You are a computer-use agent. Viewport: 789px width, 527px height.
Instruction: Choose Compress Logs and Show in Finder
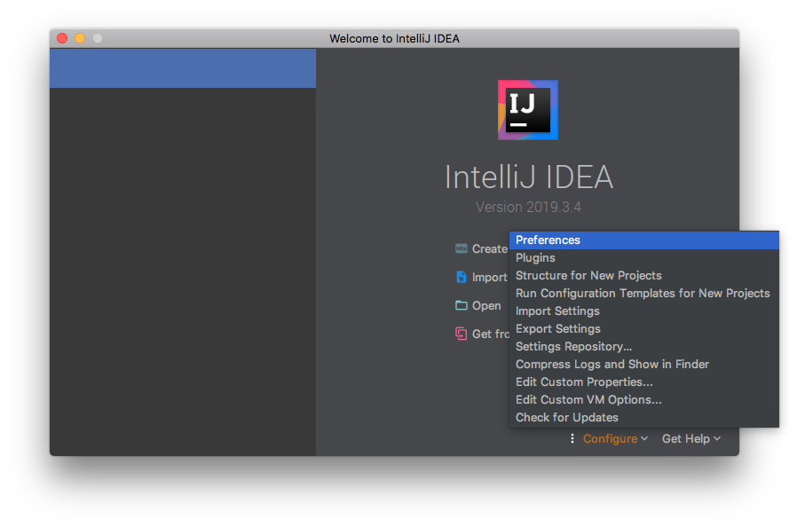click(x=612, y=365)
